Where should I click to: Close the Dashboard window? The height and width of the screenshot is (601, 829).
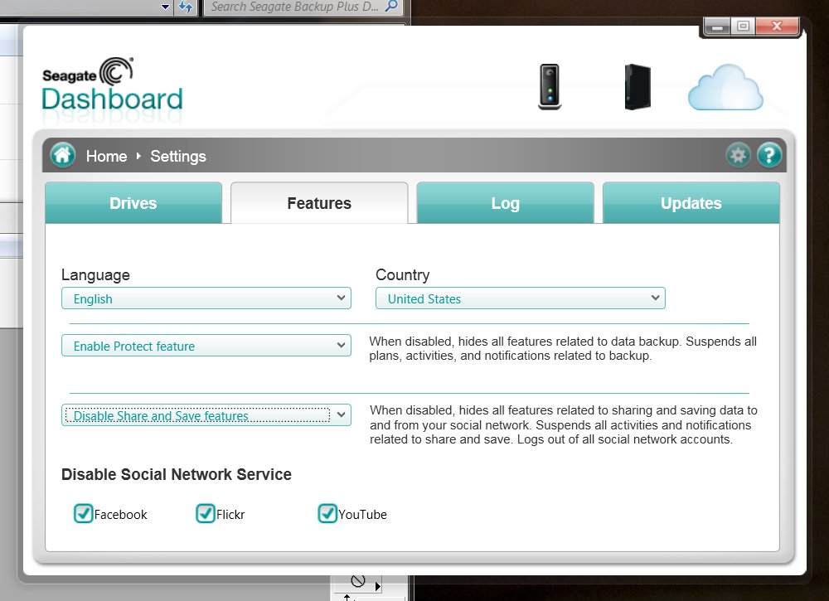click(777, 26)
